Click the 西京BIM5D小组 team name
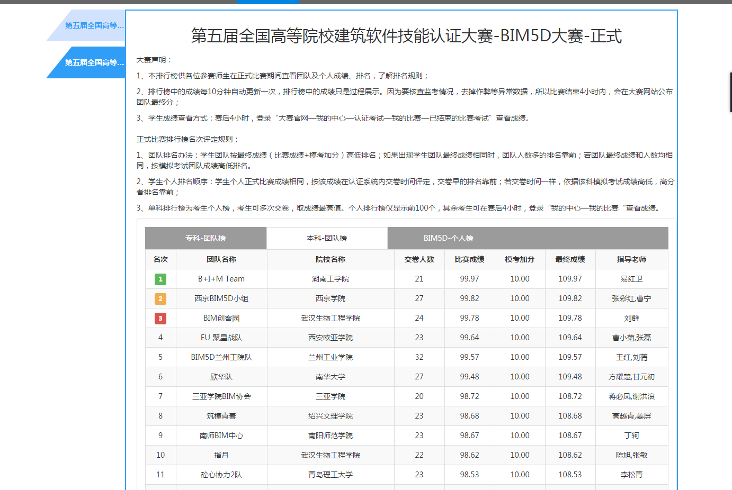732x490 pixels. (221, 298)
